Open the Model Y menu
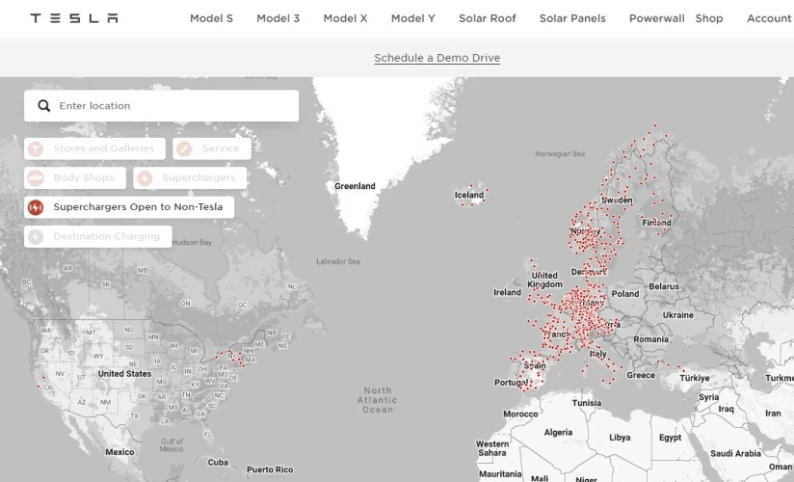794x482 pixels. point(412,18)
